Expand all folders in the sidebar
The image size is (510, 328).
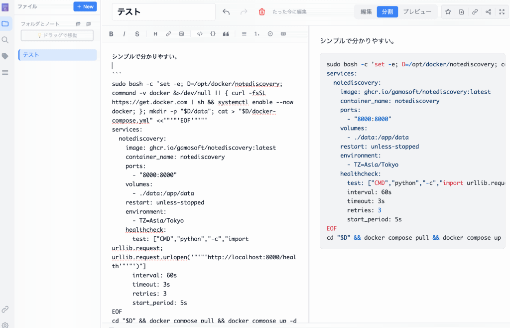click(x=78, y=24)
